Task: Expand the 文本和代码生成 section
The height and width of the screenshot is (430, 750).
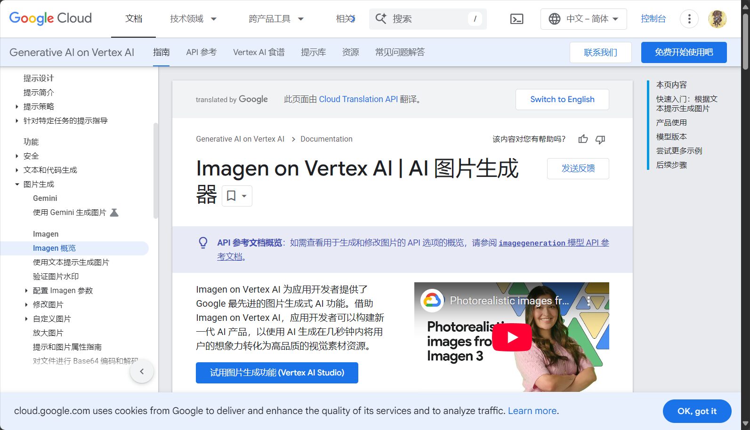Action: tap(17, 170)
